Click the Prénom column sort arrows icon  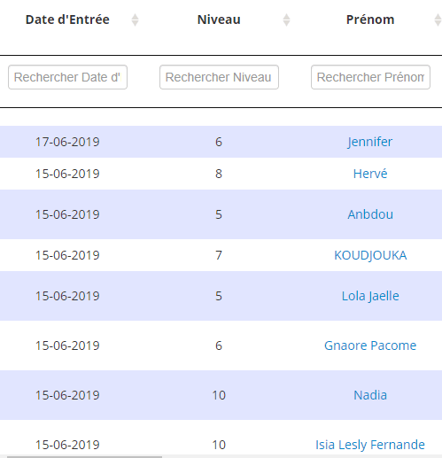[x=438, y=20]
